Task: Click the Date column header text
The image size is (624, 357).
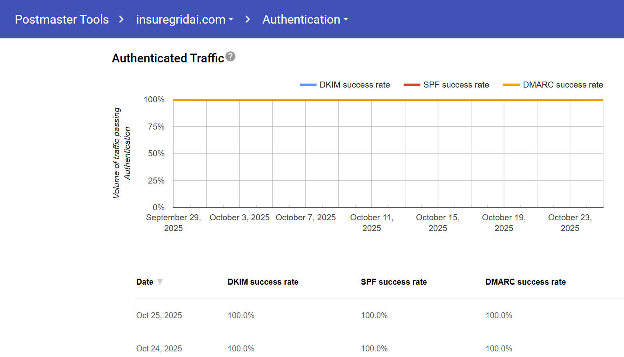Action: [145, 282]
